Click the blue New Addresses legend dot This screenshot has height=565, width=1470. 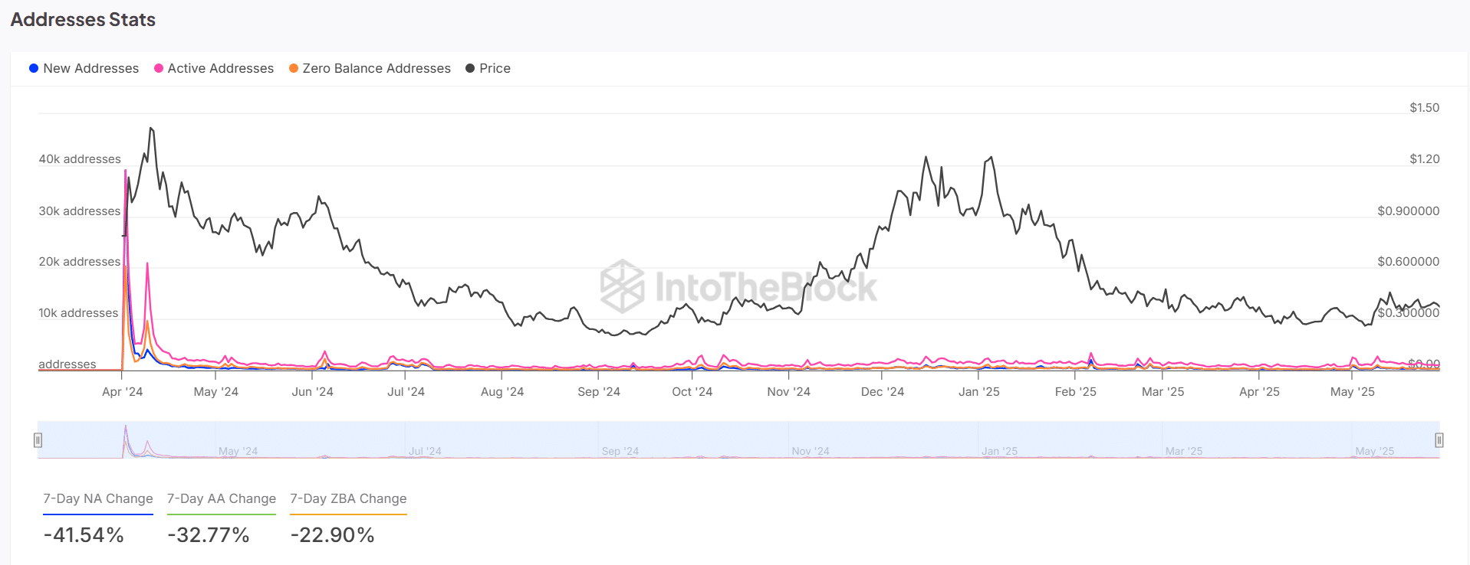(34, 68)
